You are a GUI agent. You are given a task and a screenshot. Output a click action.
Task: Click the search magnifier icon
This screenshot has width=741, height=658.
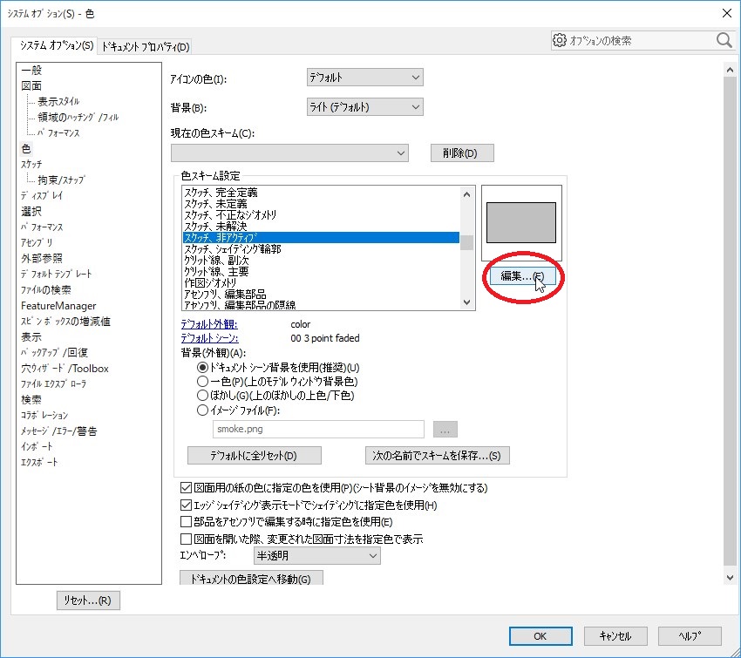(x=724, y=41)
